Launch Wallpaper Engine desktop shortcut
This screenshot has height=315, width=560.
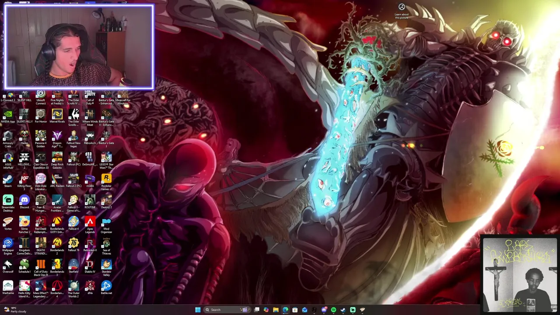tap(8, 247)
